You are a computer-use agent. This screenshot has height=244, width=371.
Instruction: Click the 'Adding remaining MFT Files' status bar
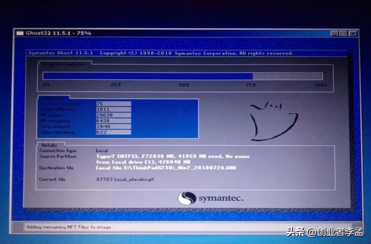[187, 227]
